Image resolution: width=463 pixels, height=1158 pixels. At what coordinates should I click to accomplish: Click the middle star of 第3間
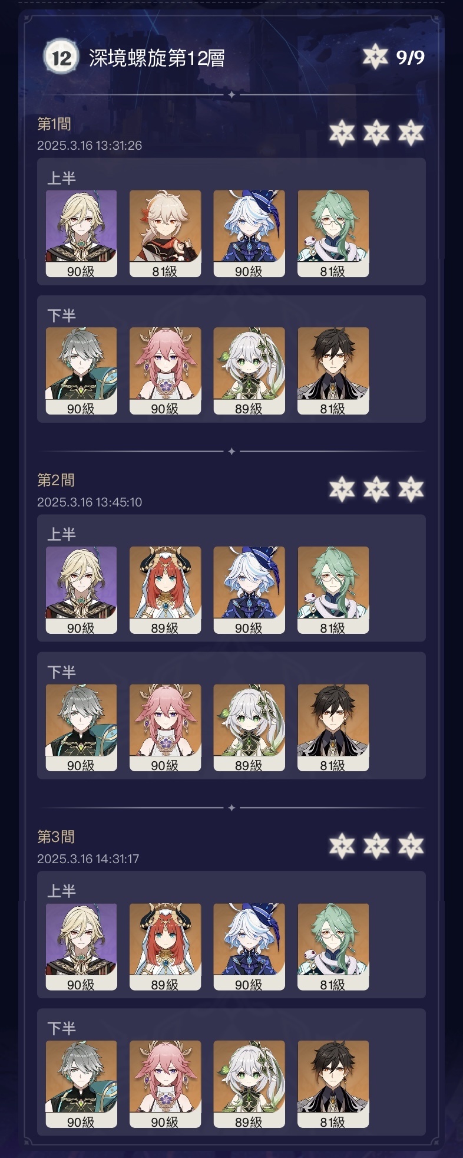[376, 846]
